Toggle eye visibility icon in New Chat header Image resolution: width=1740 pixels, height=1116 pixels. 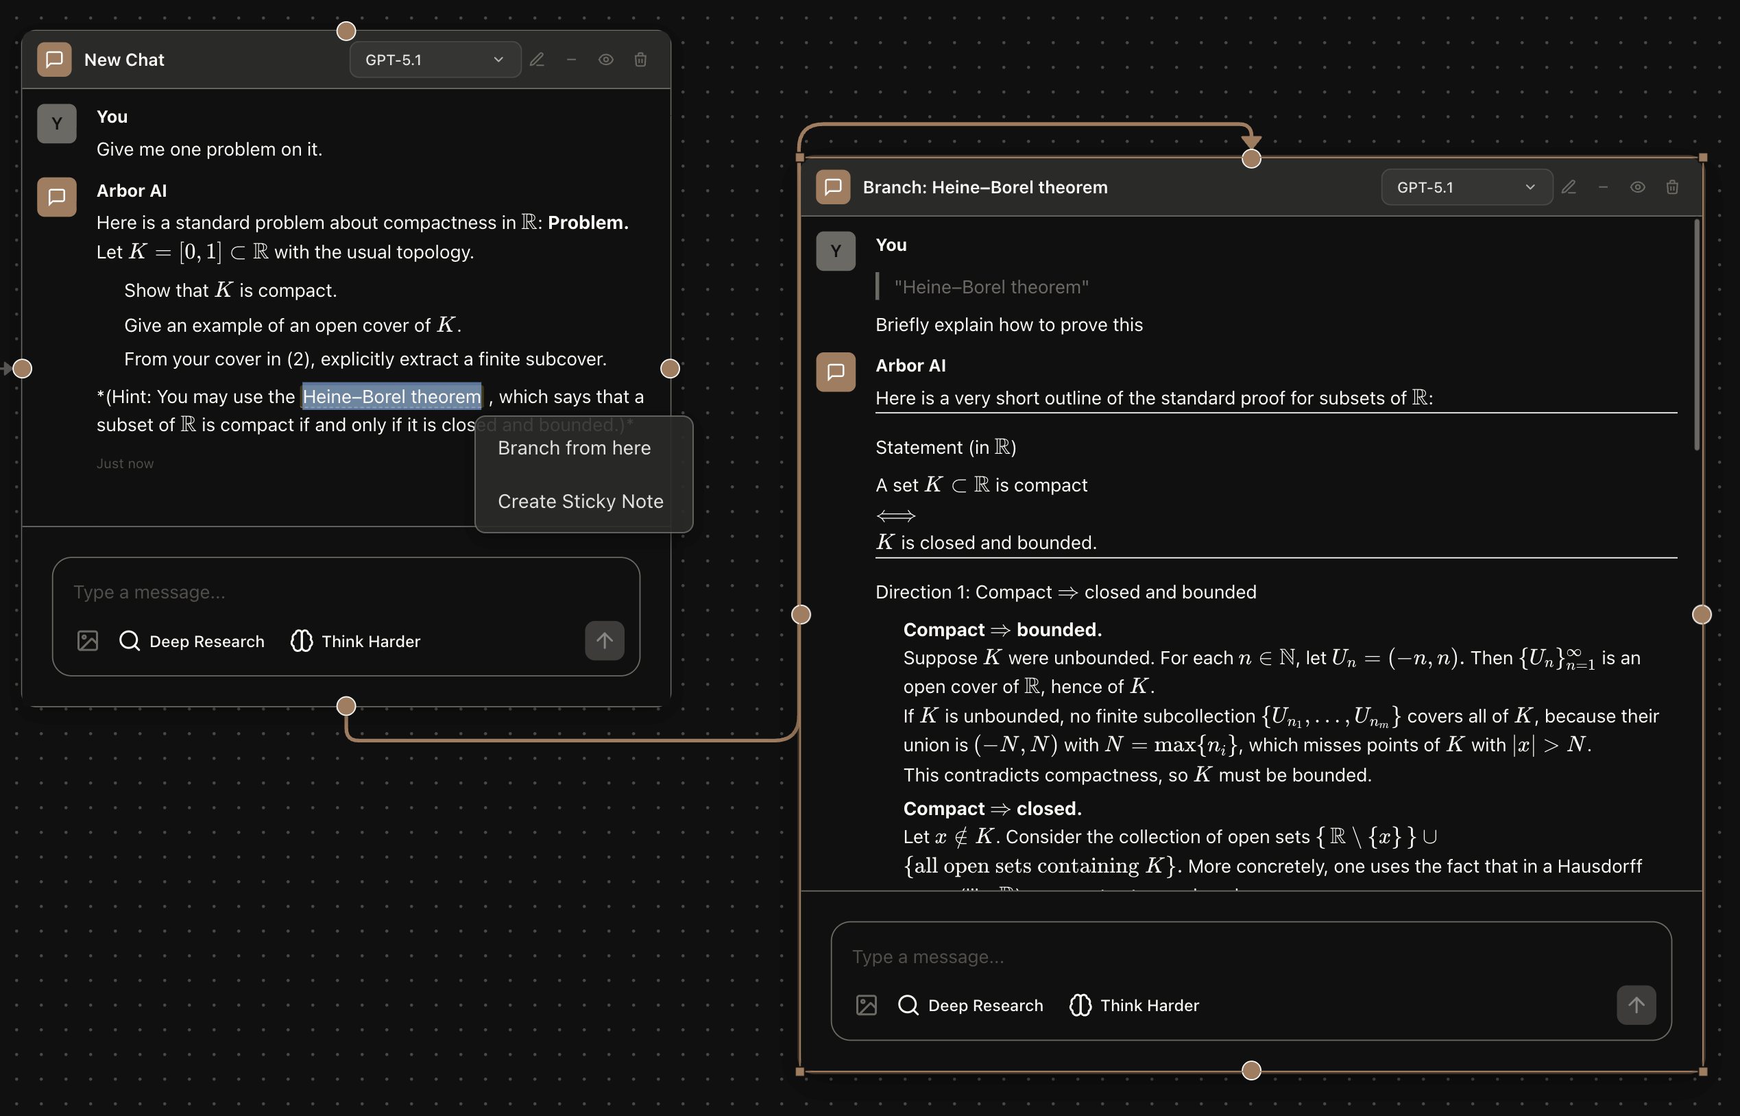[606, 60]
